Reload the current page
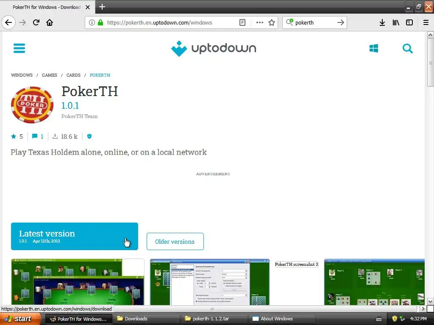Screen dimensions: 434x325 tap(36, 23)
